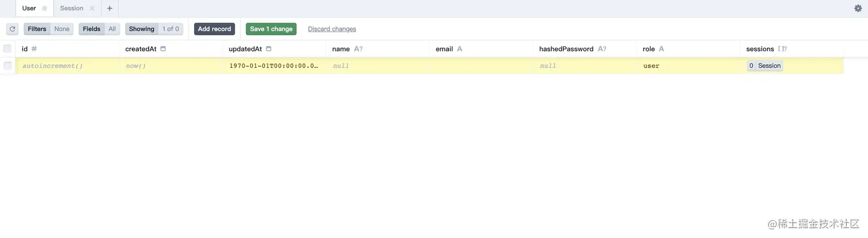Open a new tab with plus icon
Viewport: 868px width, 238px height.
pyautogui.click(x=110, y=8)
